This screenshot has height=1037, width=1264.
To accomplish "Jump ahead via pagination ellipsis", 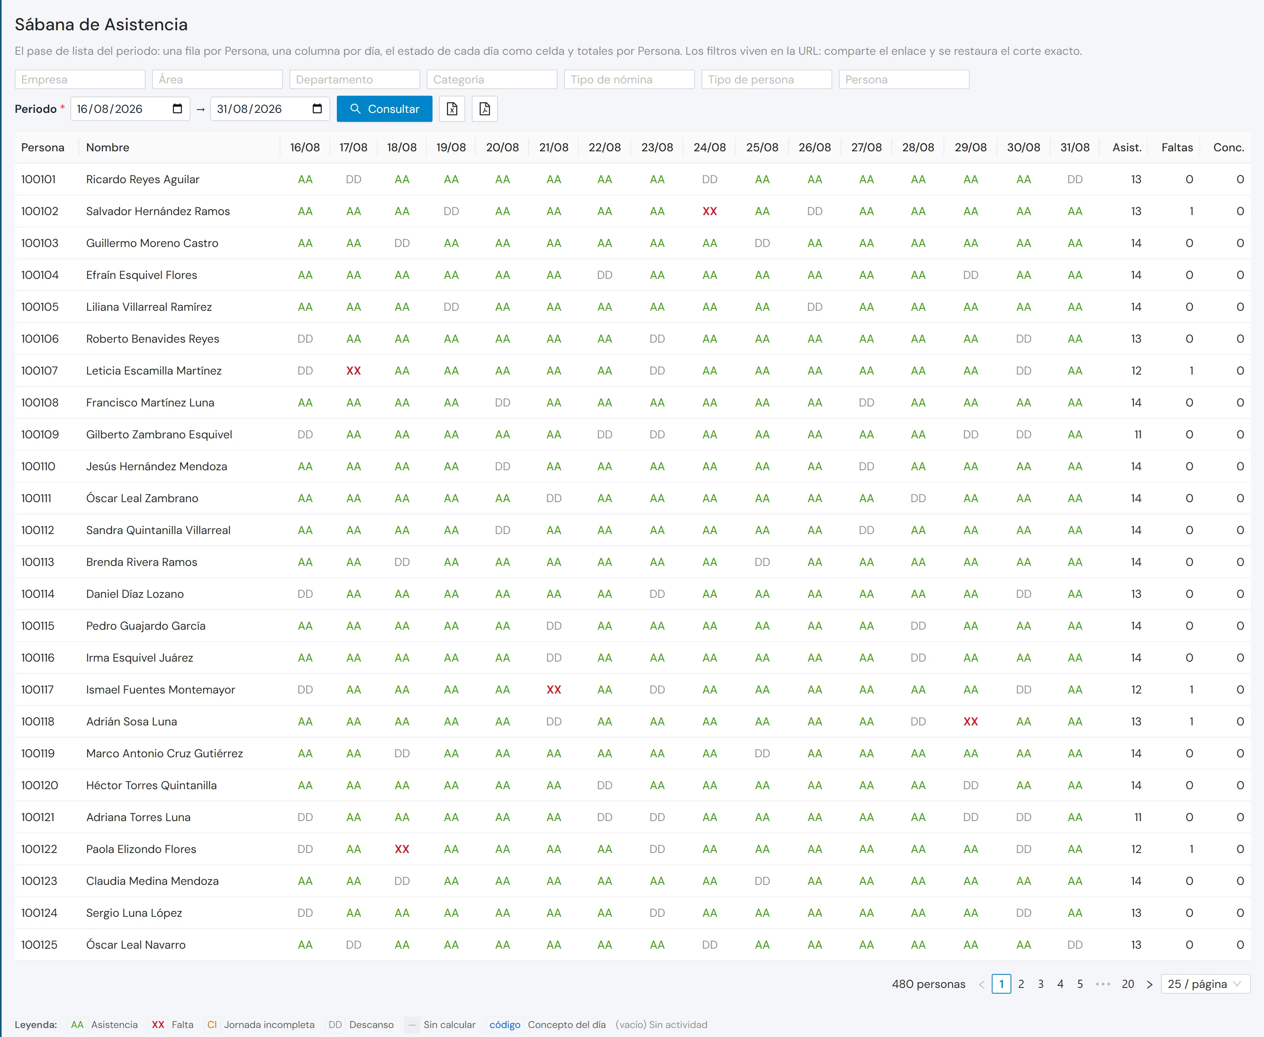I will point(1103,984).
